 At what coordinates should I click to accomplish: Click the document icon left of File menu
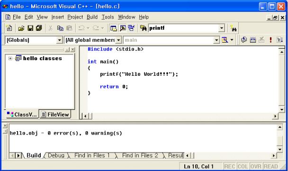point(8,17)
